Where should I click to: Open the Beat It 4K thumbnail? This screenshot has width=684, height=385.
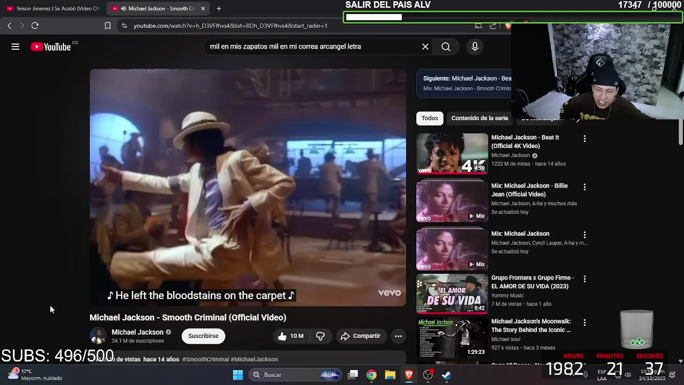coord(452,153)
